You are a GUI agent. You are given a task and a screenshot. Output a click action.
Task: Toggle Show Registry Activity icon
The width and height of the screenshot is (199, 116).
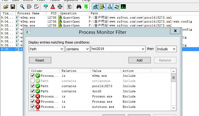(x=95, y=7)
